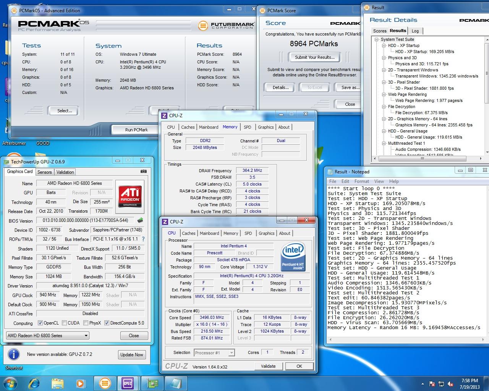Click the GPU-Z update info icon
Viewport: 489px width, 391px height.
(14, 354)
